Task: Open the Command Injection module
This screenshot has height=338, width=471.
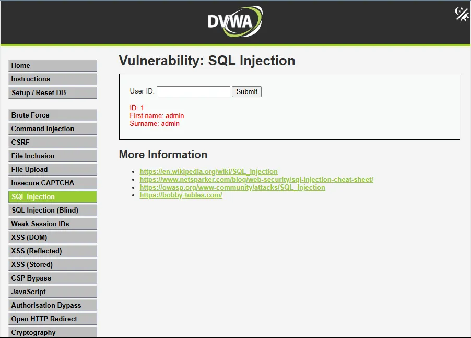Action: point(52,129)
